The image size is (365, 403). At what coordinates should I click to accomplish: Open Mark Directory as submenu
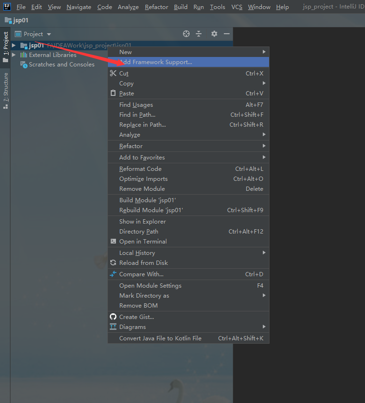coord(188,295)
